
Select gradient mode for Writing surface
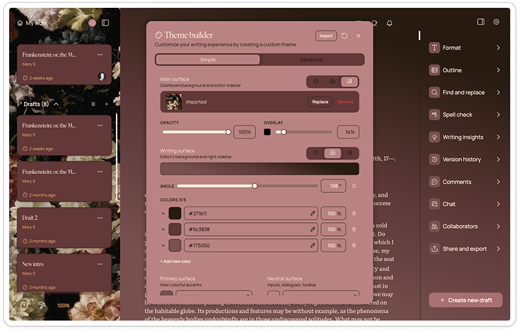coord(332,153)
